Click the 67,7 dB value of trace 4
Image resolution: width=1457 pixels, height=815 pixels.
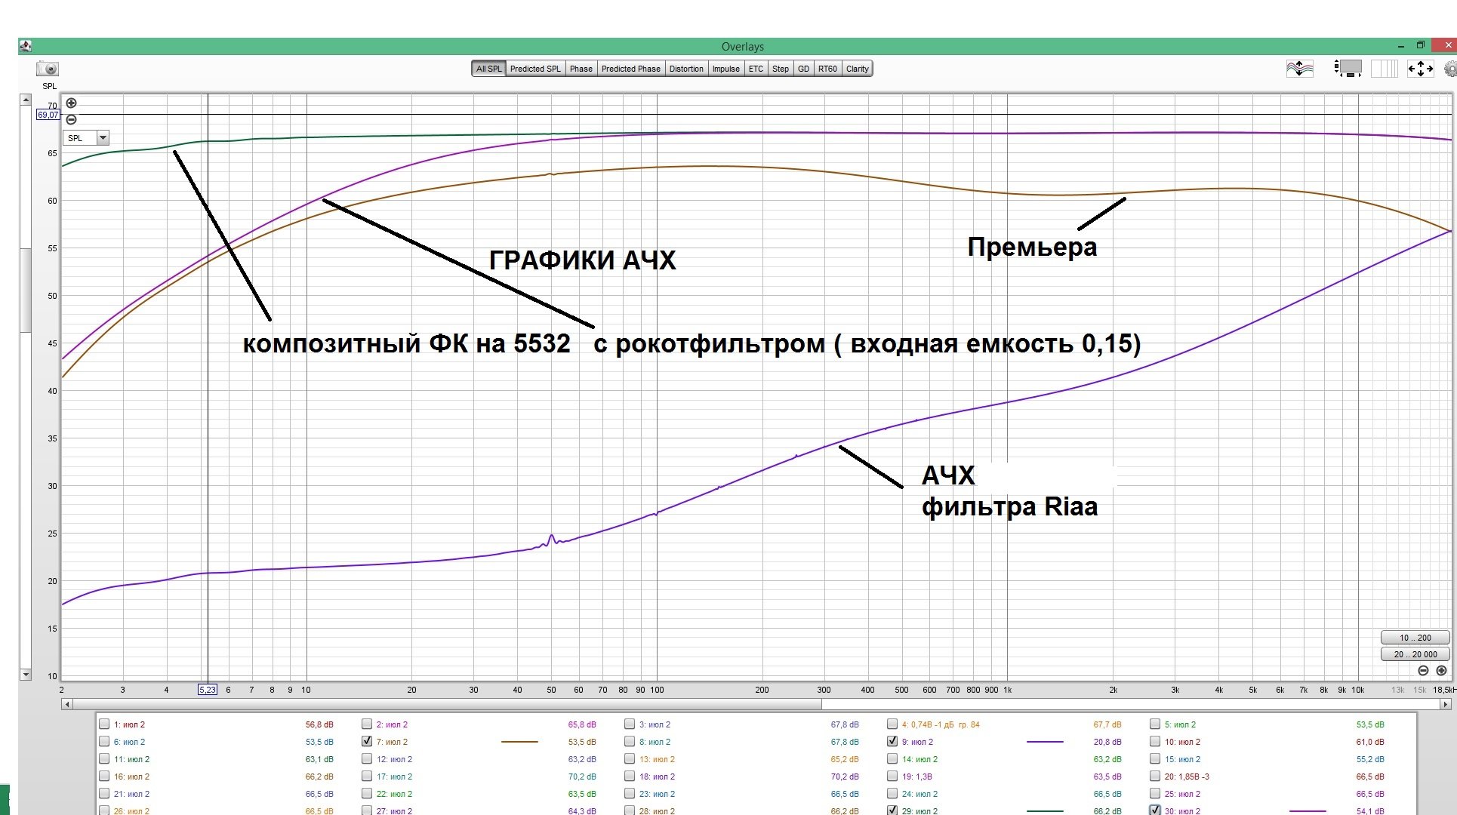pyautogui.click(x=1107, y=724)
